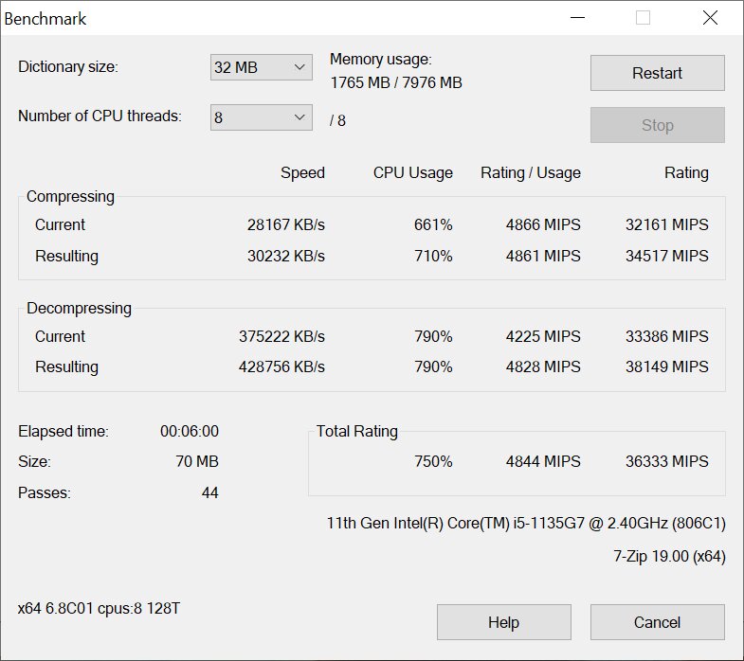
Task: Click the Intel Core i5-1135G7 processor text
Action: pyautogui.click(x=526, y=524)
